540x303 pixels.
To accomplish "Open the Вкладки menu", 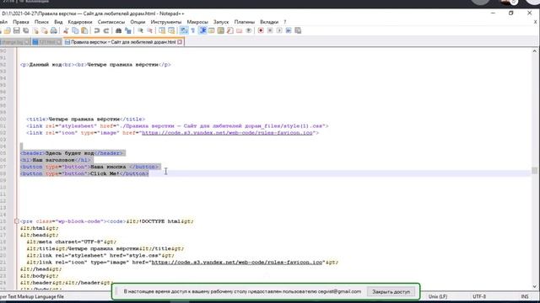I will [x=269, y=22].
